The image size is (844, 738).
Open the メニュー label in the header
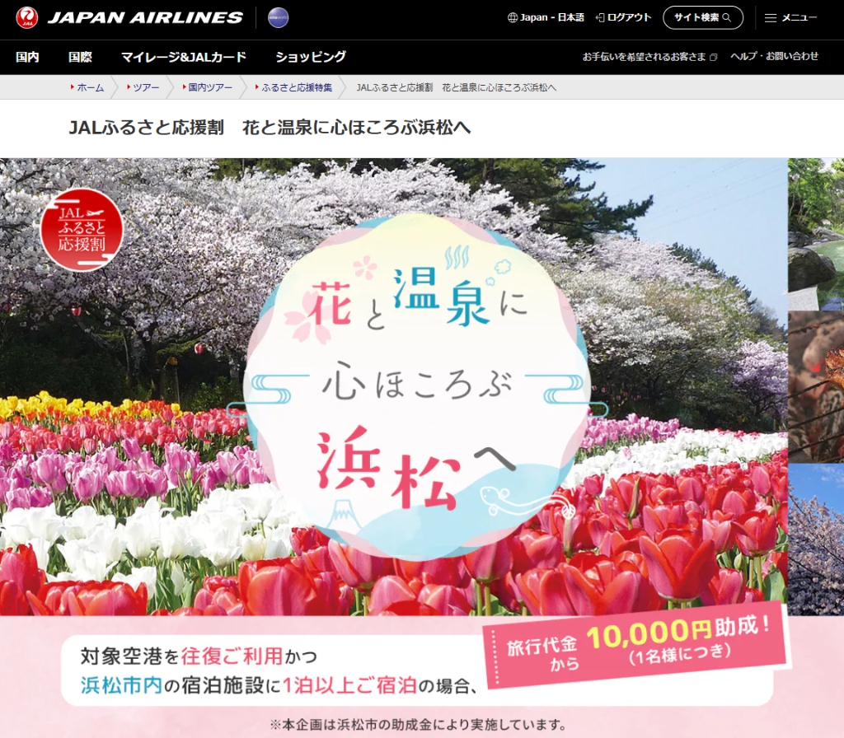[799, 18]
